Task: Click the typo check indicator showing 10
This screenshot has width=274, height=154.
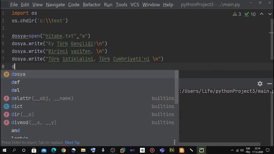Action: [250, 14]
